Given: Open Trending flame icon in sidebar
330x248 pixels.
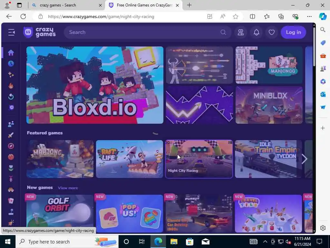Looking at the screenshot, I should [x=11, y=85].
